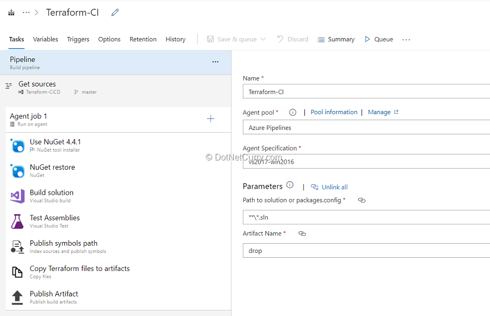This screenshot has width=490, height=316.
Task: Click the Queue button
Action: 379,39
